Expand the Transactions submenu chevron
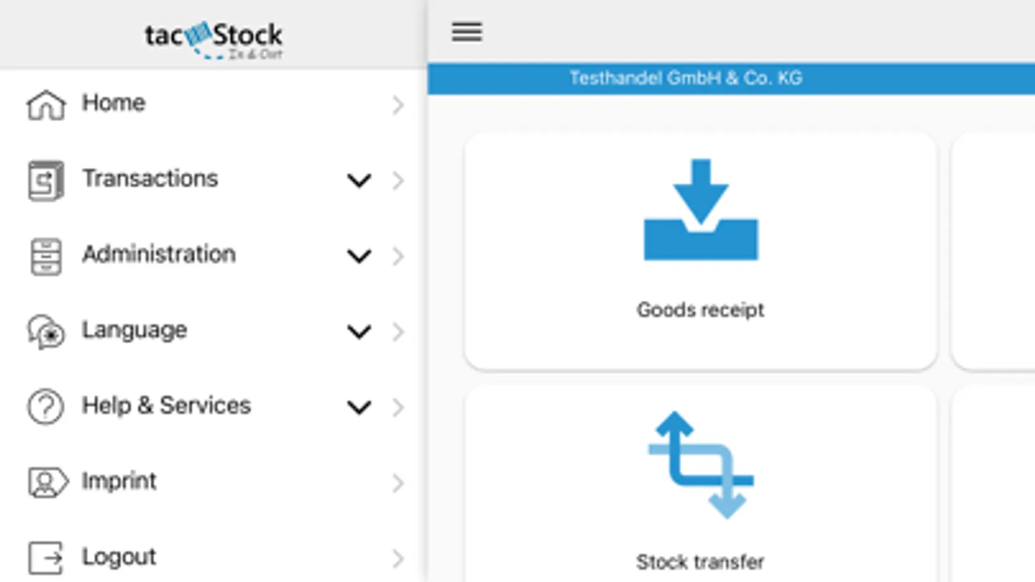Viewport: 1035px width, 582px height. point(359,180)
